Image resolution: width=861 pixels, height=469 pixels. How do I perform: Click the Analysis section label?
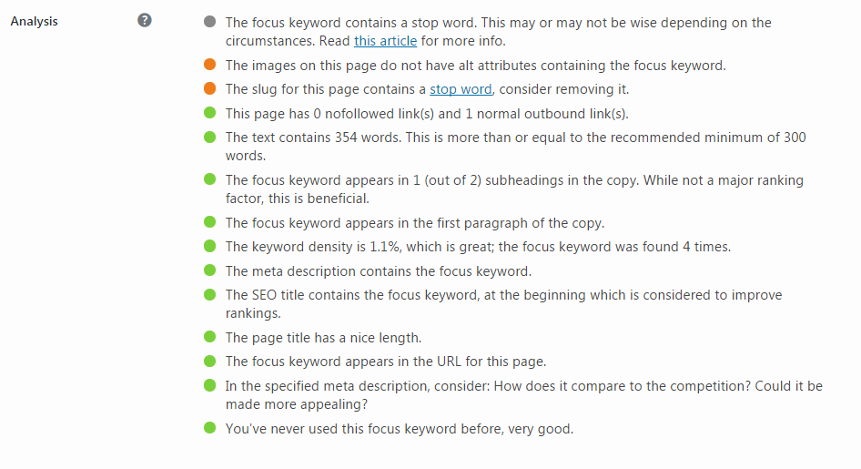[x=34, y=22]
